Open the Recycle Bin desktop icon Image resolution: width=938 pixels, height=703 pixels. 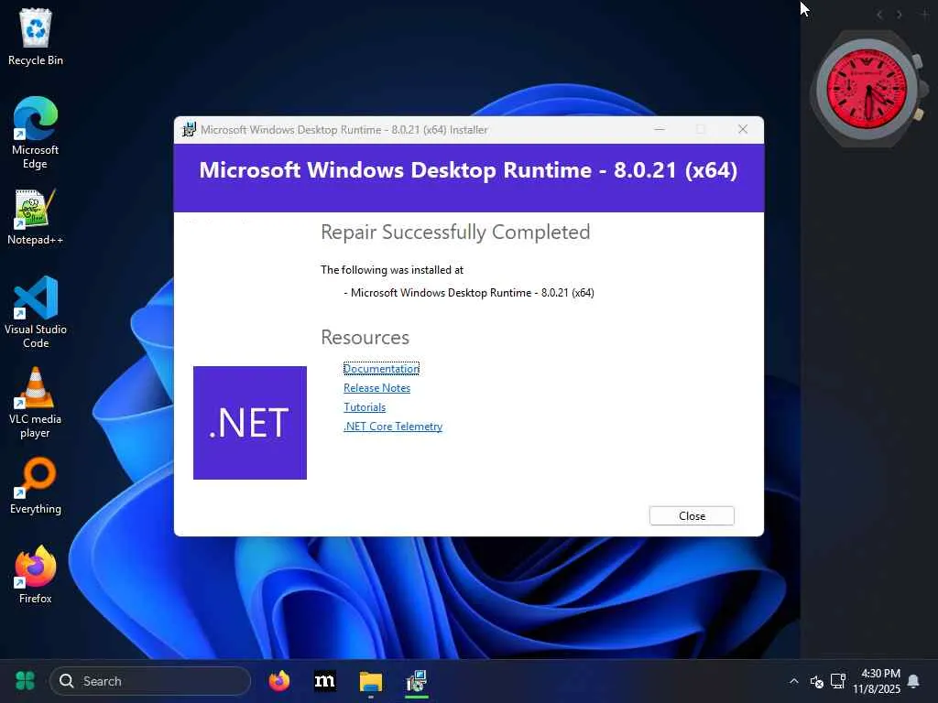pos(36,37)
